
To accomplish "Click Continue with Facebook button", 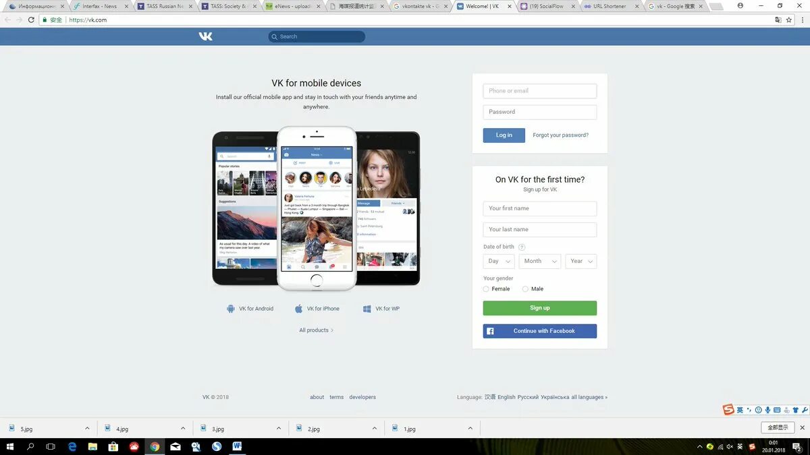I will click(540, 331).
